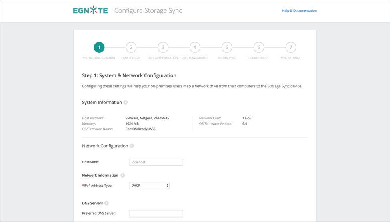Jump to step 4 User Management
This screenshot has height=222, width=390.
(x=195, y=48)
